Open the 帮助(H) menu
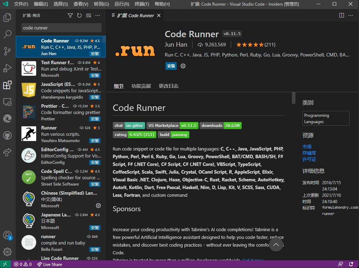The image size is (359, 268). [162, 4]
